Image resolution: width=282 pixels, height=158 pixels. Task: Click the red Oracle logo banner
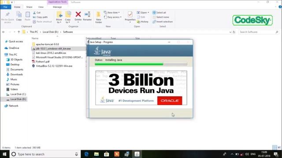click(170, 101)
